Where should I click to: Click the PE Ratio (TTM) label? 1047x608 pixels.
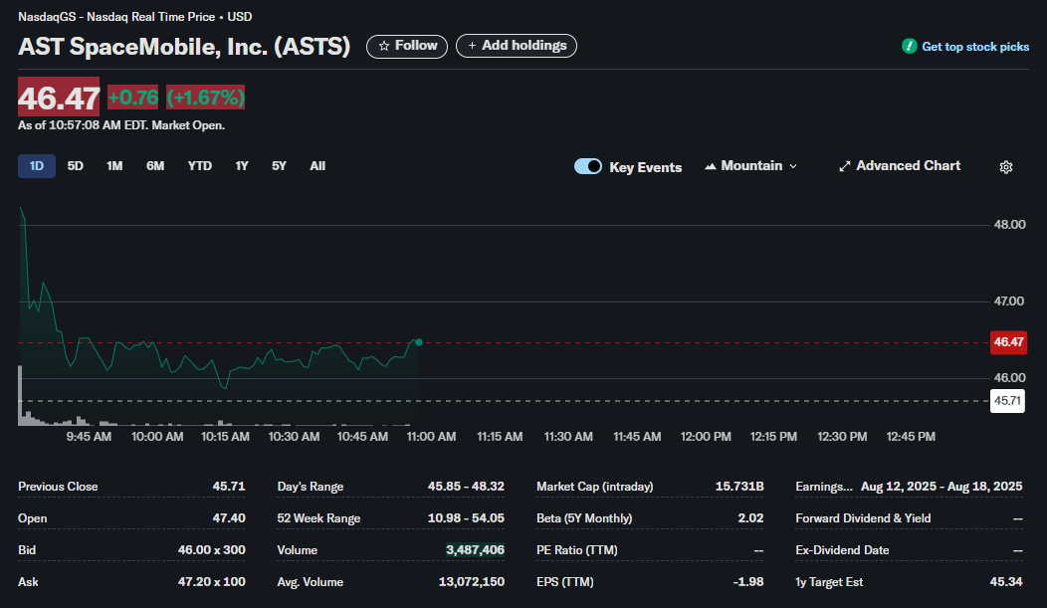point(577,550)
